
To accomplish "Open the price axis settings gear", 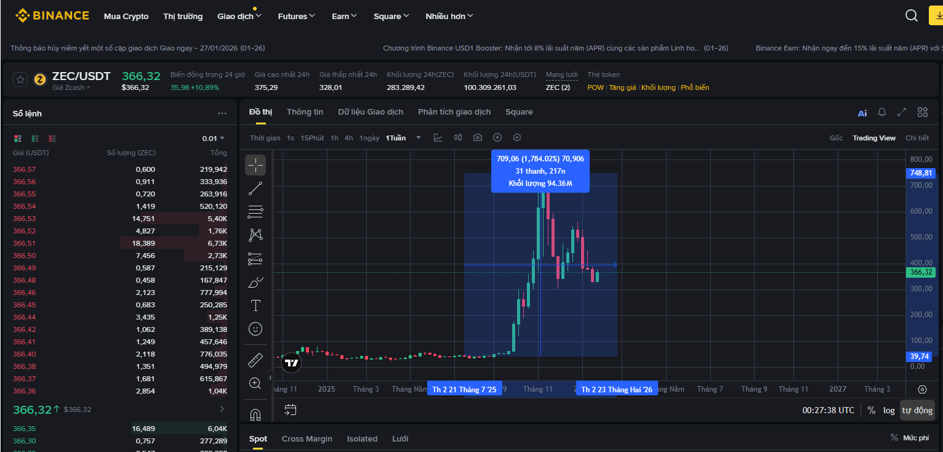I will (x=922, y=389).
